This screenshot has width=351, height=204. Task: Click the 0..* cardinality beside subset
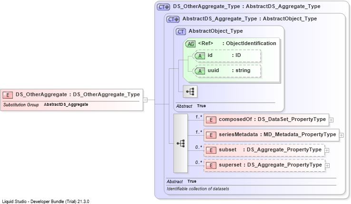click(198, 148)
